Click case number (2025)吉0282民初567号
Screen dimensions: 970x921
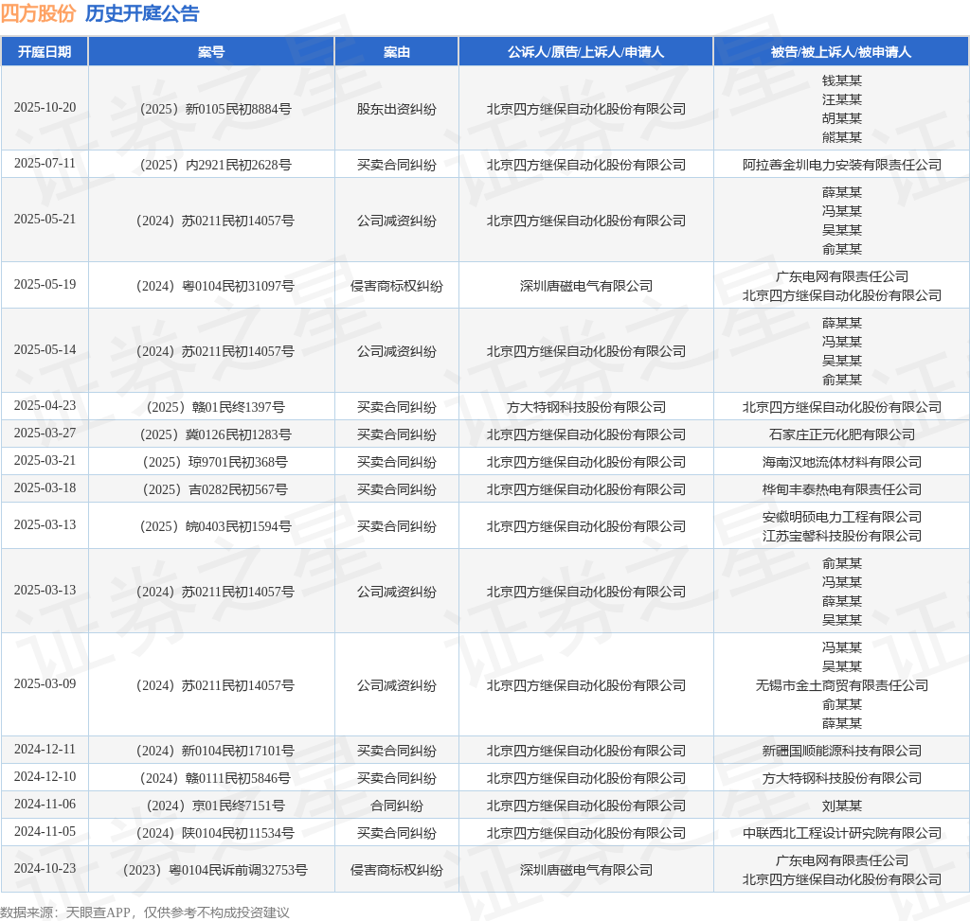215,490
